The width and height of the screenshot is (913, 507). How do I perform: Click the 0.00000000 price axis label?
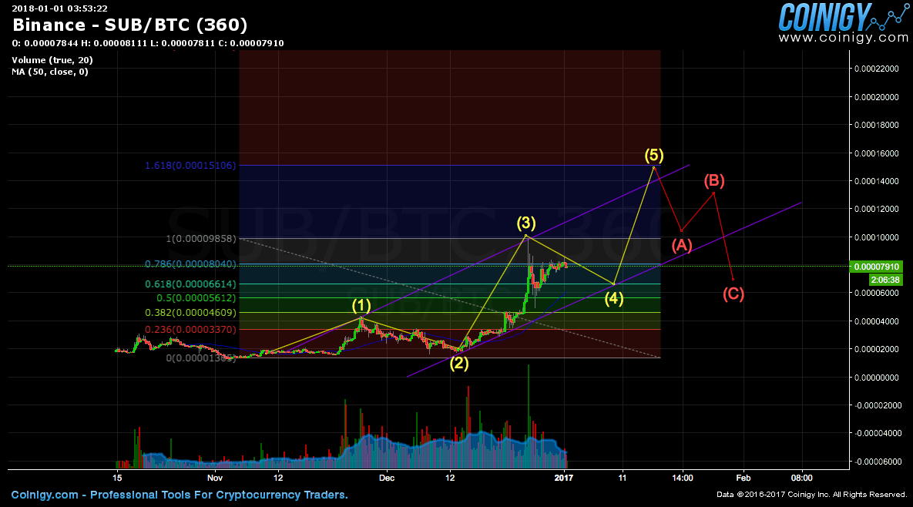(x=877, y=378)
